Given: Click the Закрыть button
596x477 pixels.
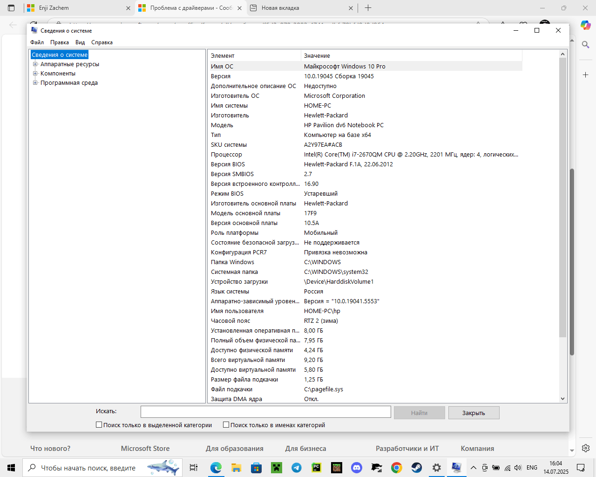Looking at the screenshot, I should click(474, 413).
